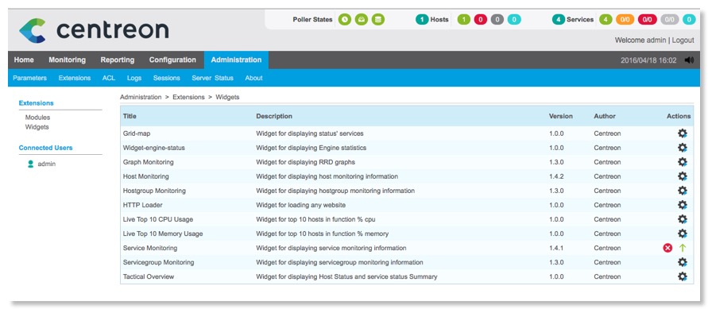
Task: Click the cyan services pending counter
Action: [689, 19]
